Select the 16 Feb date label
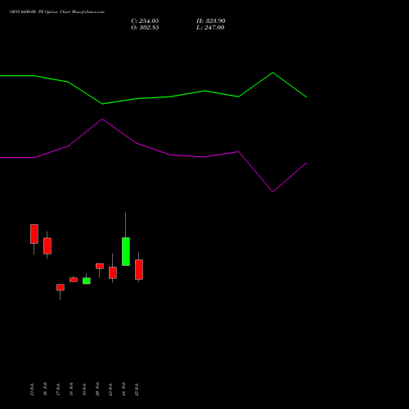The width and height of the screenshot is (409, 409). point(45,389)
